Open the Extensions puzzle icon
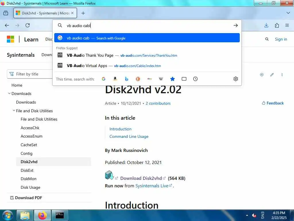Viewport: 294px width, 221px height. 277,25
